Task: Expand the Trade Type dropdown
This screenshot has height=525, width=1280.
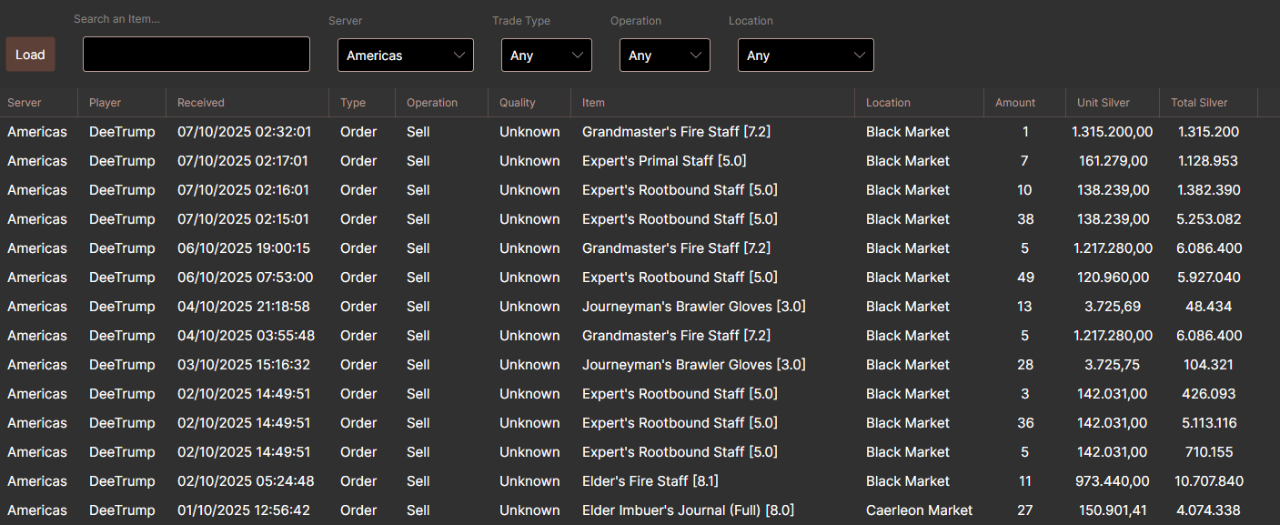Action: 546,56
